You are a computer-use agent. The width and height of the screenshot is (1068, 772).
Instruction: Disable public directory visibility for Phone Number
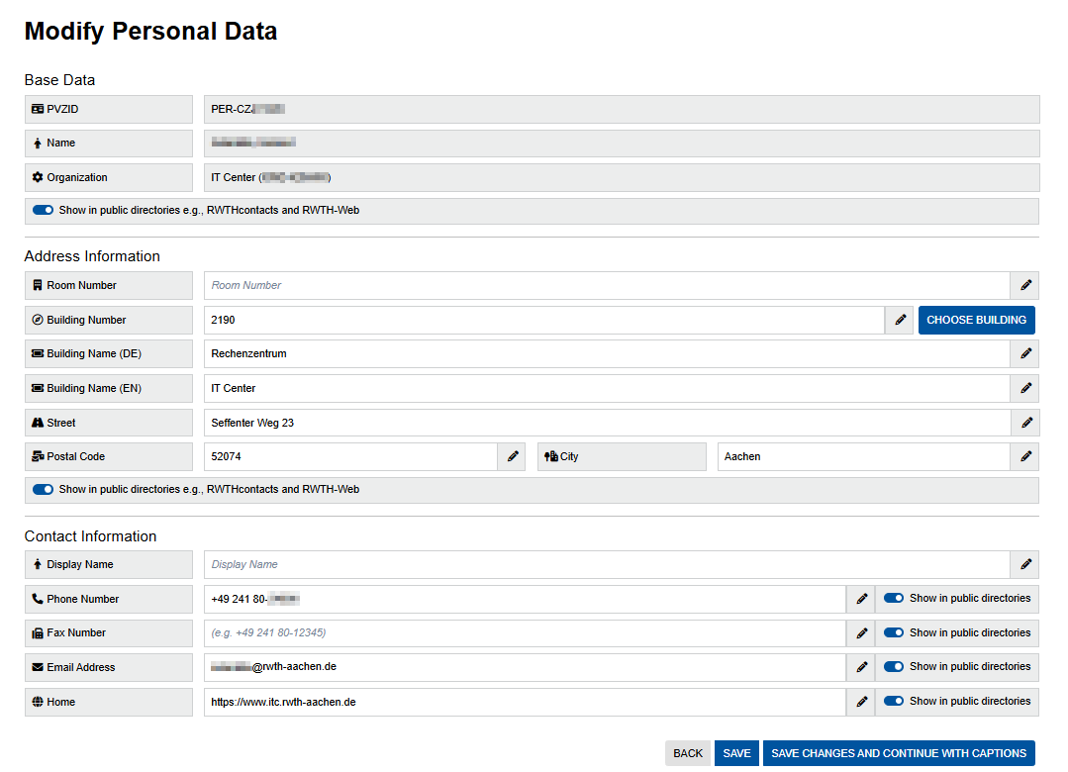tap(894, 598)
